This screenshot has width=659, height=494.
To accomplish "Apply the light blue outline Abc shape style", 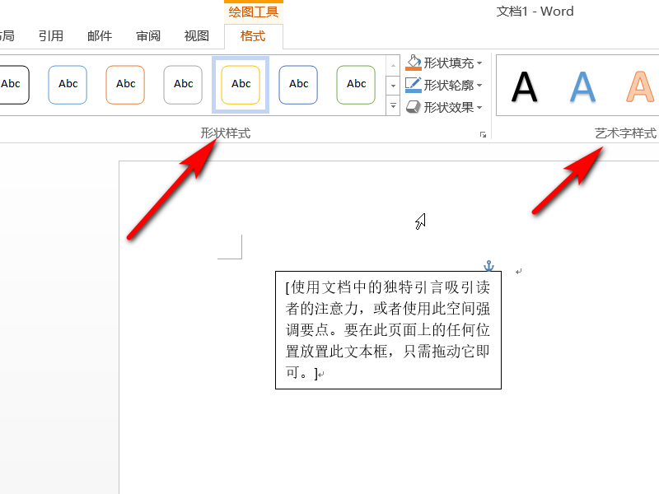I will click(x=68, y=85).
